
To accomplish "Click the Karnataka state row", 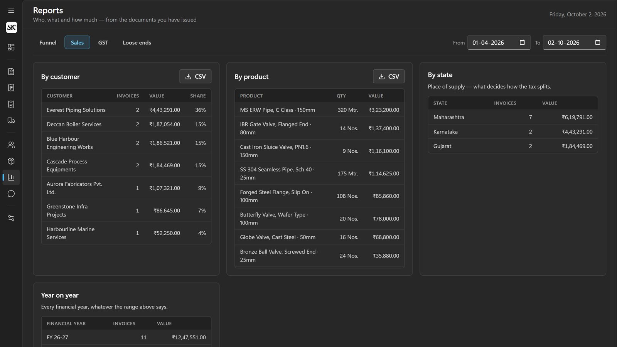I will coord(513,131).
